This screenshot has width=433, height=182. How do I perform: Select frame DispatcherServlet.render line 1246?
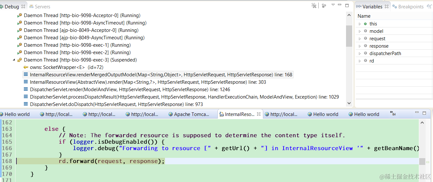point(130,90)
